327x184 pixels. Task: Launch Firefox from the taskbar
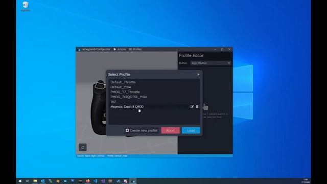[88, 181]
